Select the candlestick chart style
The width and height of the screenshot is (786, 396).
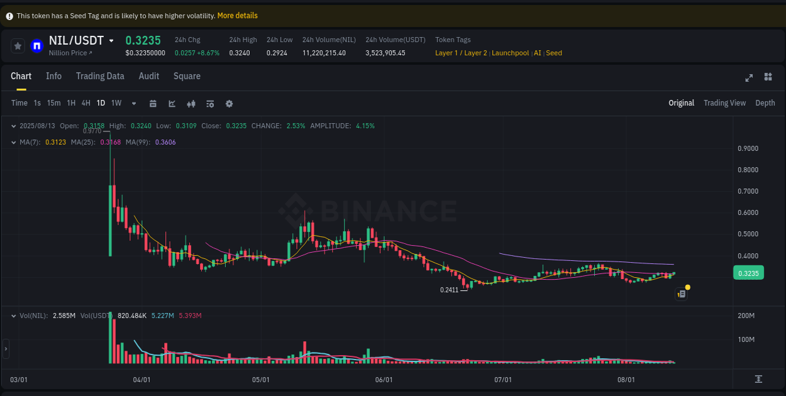click(x=191, y=102)
